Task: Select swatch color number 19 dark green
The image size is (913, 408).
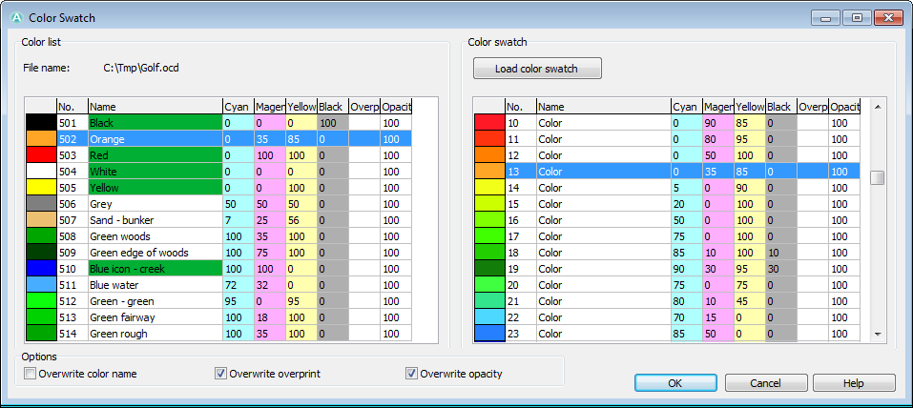Action: click(489, 269)
